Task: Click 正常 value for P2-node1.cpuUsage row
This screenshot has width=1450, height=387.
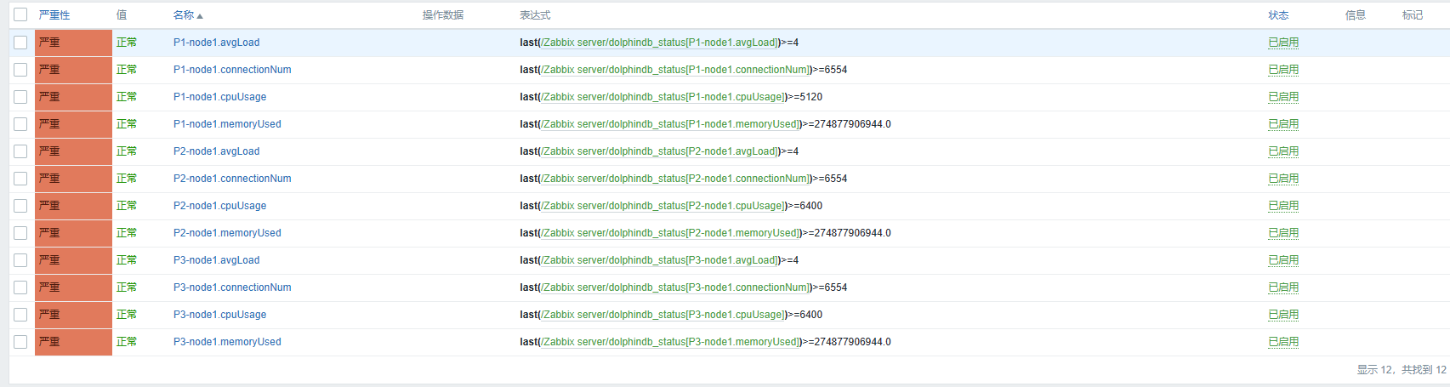Action: pos(127,206)
